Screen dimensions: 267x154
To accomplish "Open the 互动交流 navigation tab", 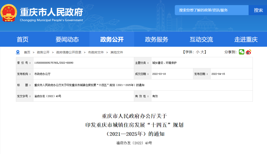I will 201,39.
